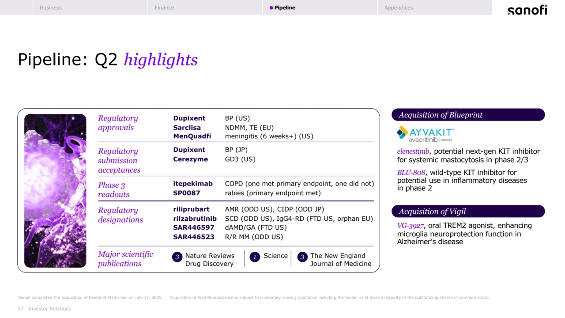Screen dimensions: 565x318
Task: Click the R/R MM (ODD US) text
Action: 254,237
